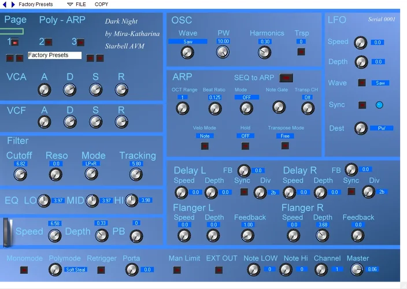Open the ARP Mode OFF display
Image resolution: width=407 pixels, height=289 pixels.
pyautogui.click(x=247, y=97)
